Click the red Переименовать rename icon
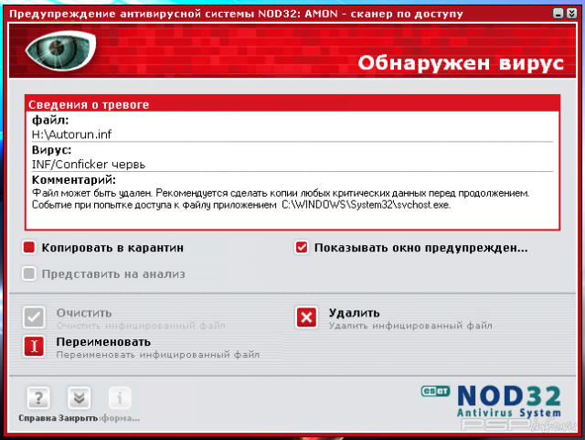This screenshot has width=585, height=440. [x=35, y=346]
